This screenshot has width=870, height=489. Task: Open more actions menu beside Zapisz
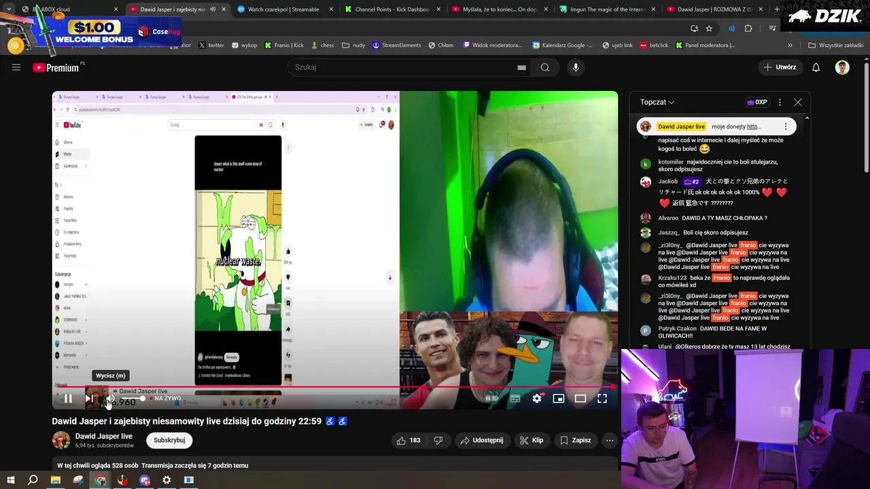tap(610, 440)
